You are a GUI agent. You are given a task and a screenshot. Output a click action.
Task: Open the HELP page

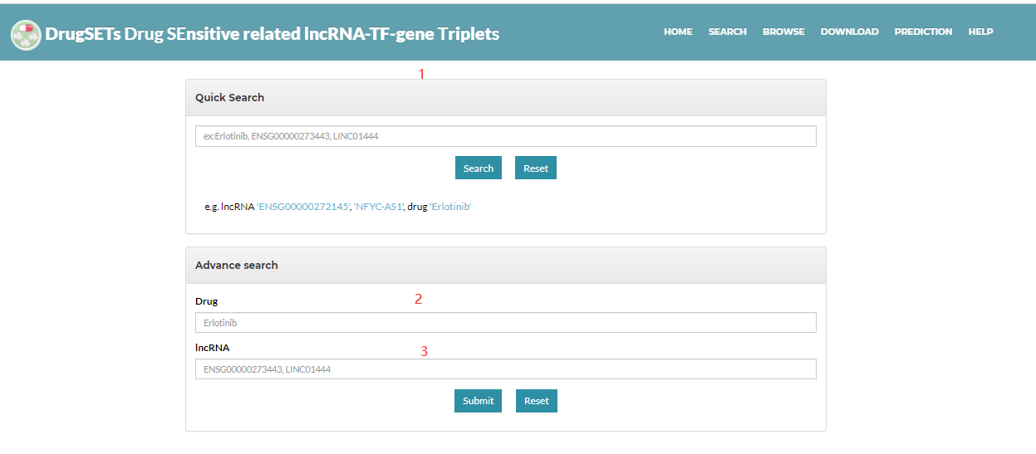(980, 32)
